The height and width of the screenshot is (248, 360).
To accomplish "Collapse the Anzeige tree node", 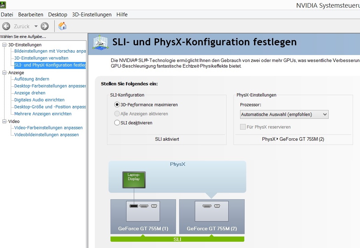I will (x=5, y=72).
